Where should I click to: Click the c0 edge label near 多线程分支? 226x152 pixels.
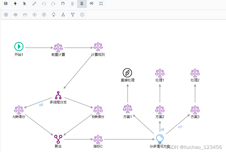point(41,105)
